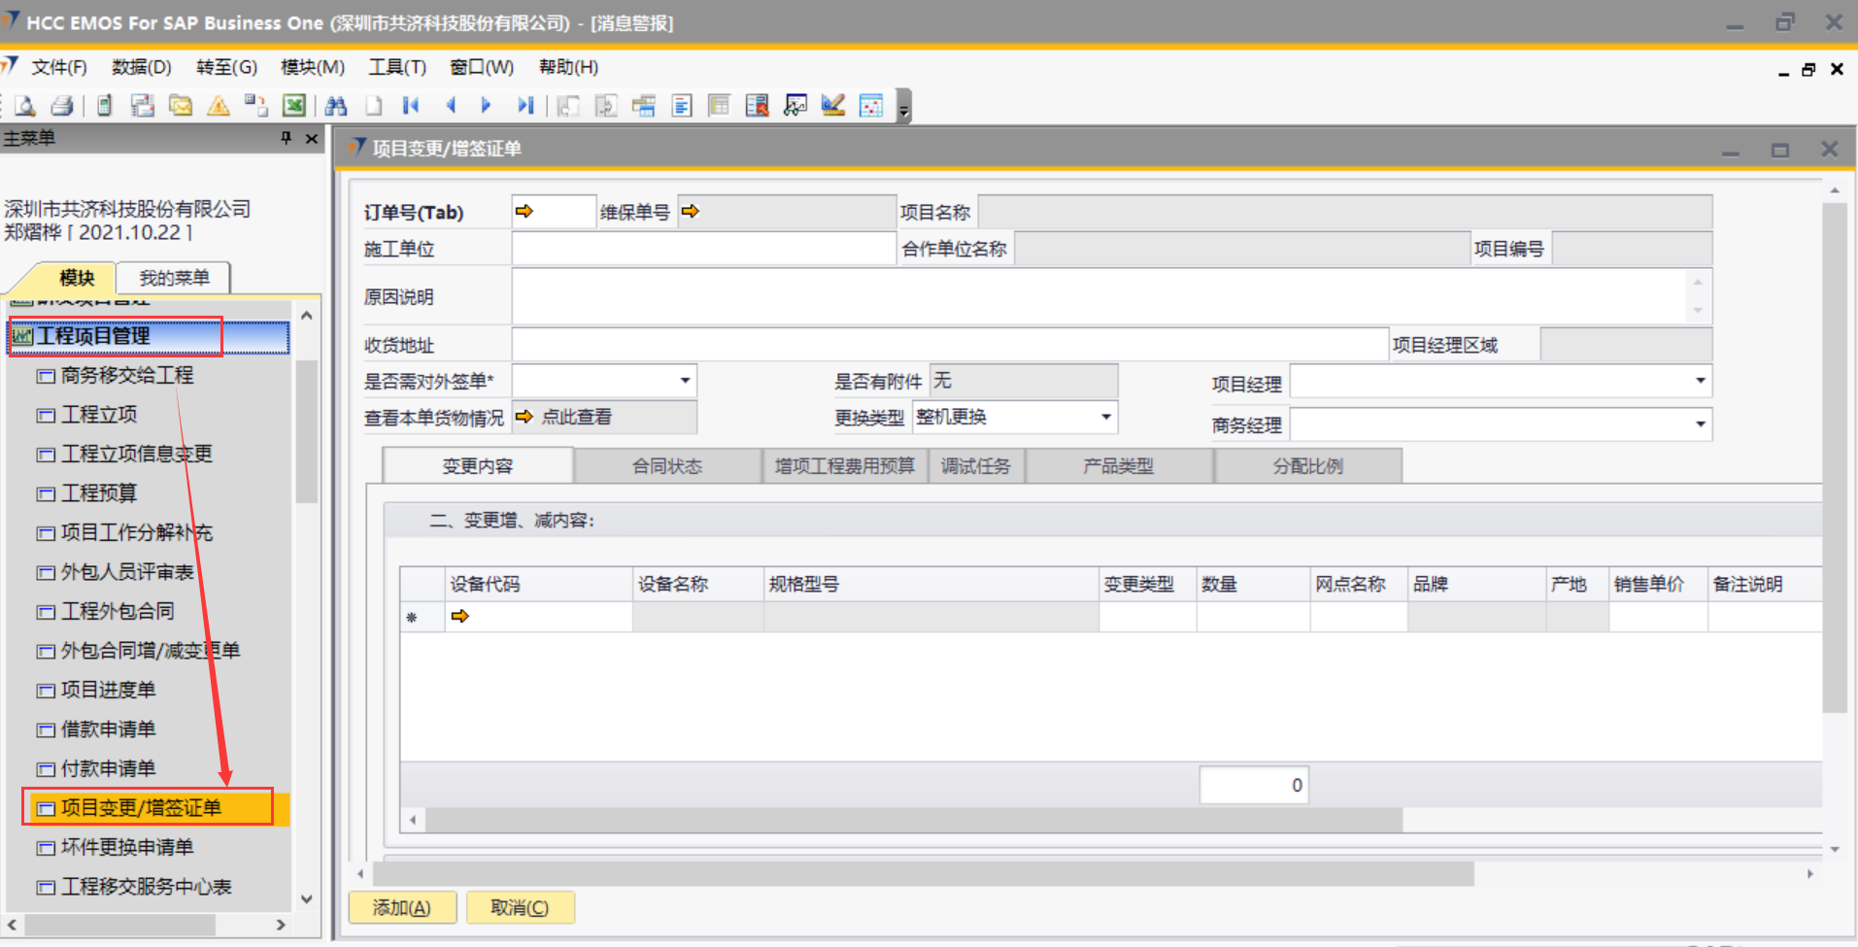This screenshot has width=1858, height=947.
Task: Select 工程预算 in the main menu
Action: tap(99, 493)
